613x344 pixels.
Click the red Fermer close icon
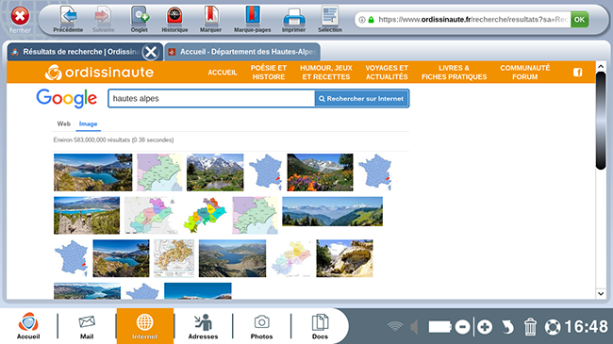click(20, 17)
